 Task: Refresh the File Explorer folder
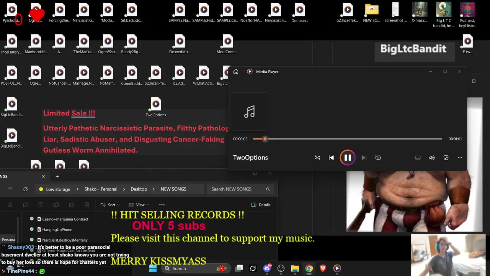(25, 189)
